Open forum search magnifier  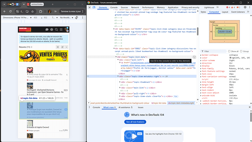click(x=56, y=30)
